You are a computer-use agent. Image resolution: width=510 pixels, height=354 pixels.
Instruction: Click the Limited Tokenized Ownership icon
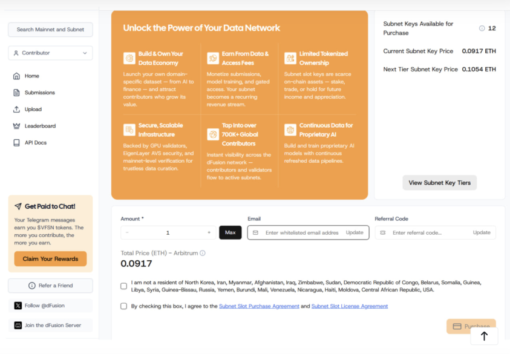[290, 58]
